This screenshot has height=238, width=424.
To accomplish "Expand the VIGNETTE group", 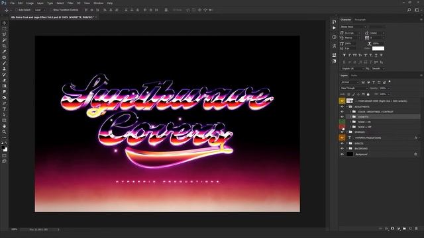I will [350, 117].
